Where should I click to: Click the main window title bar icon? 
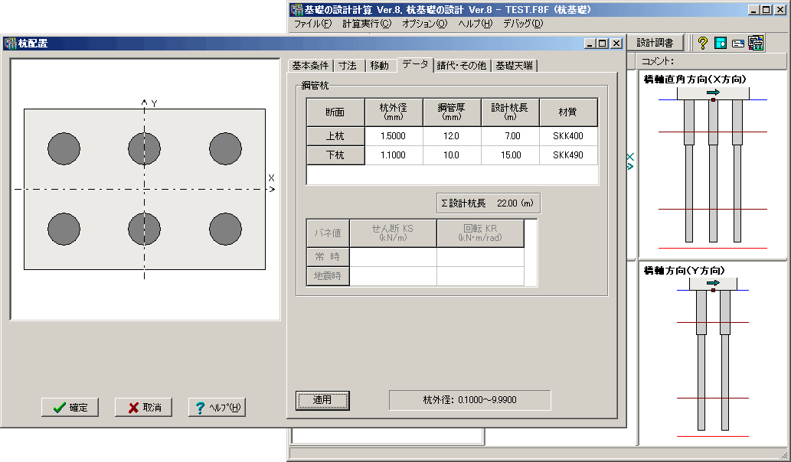point(296,10)
